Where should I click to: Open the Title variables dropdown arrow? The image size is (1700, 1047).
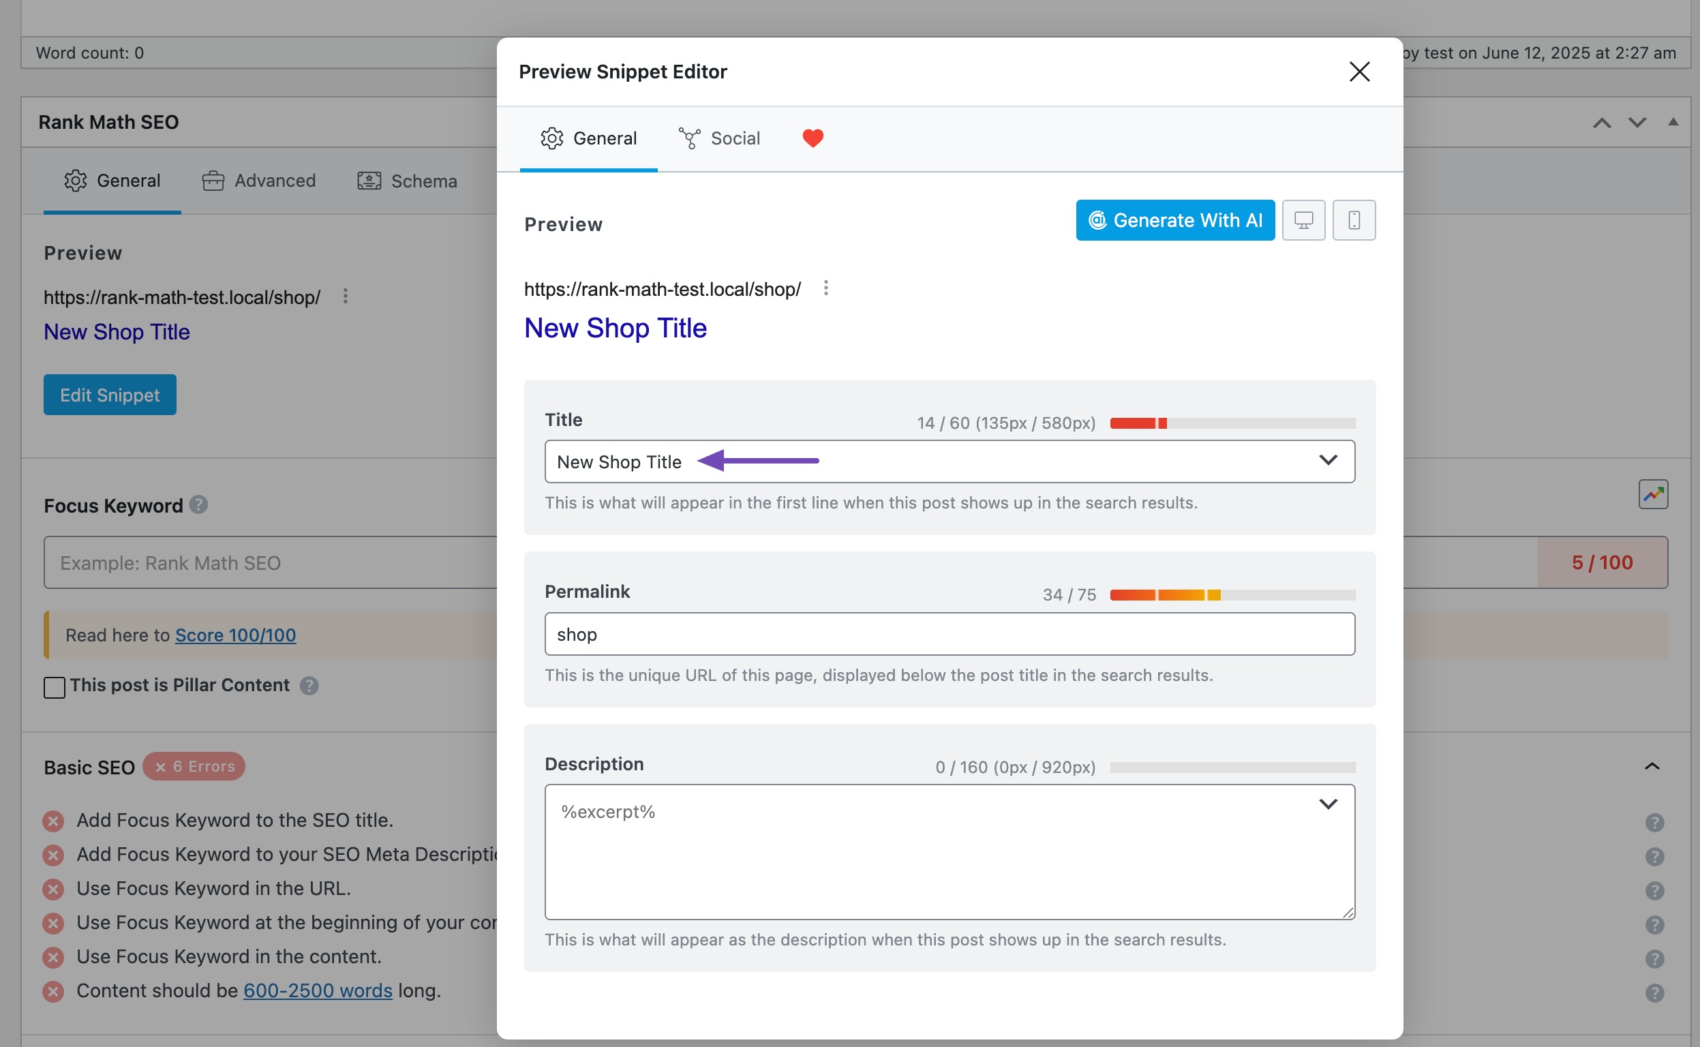pos(1327,461)
